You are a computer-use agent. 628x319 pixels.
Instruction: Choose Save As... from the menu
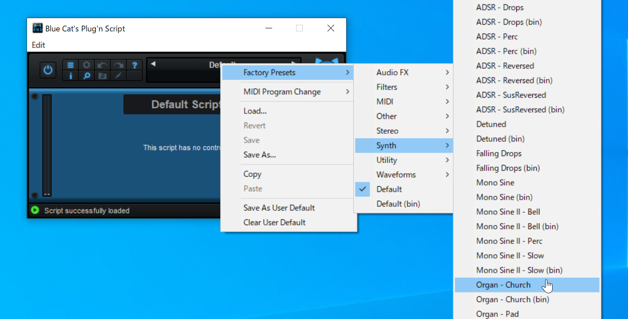(x=289, y=155)
